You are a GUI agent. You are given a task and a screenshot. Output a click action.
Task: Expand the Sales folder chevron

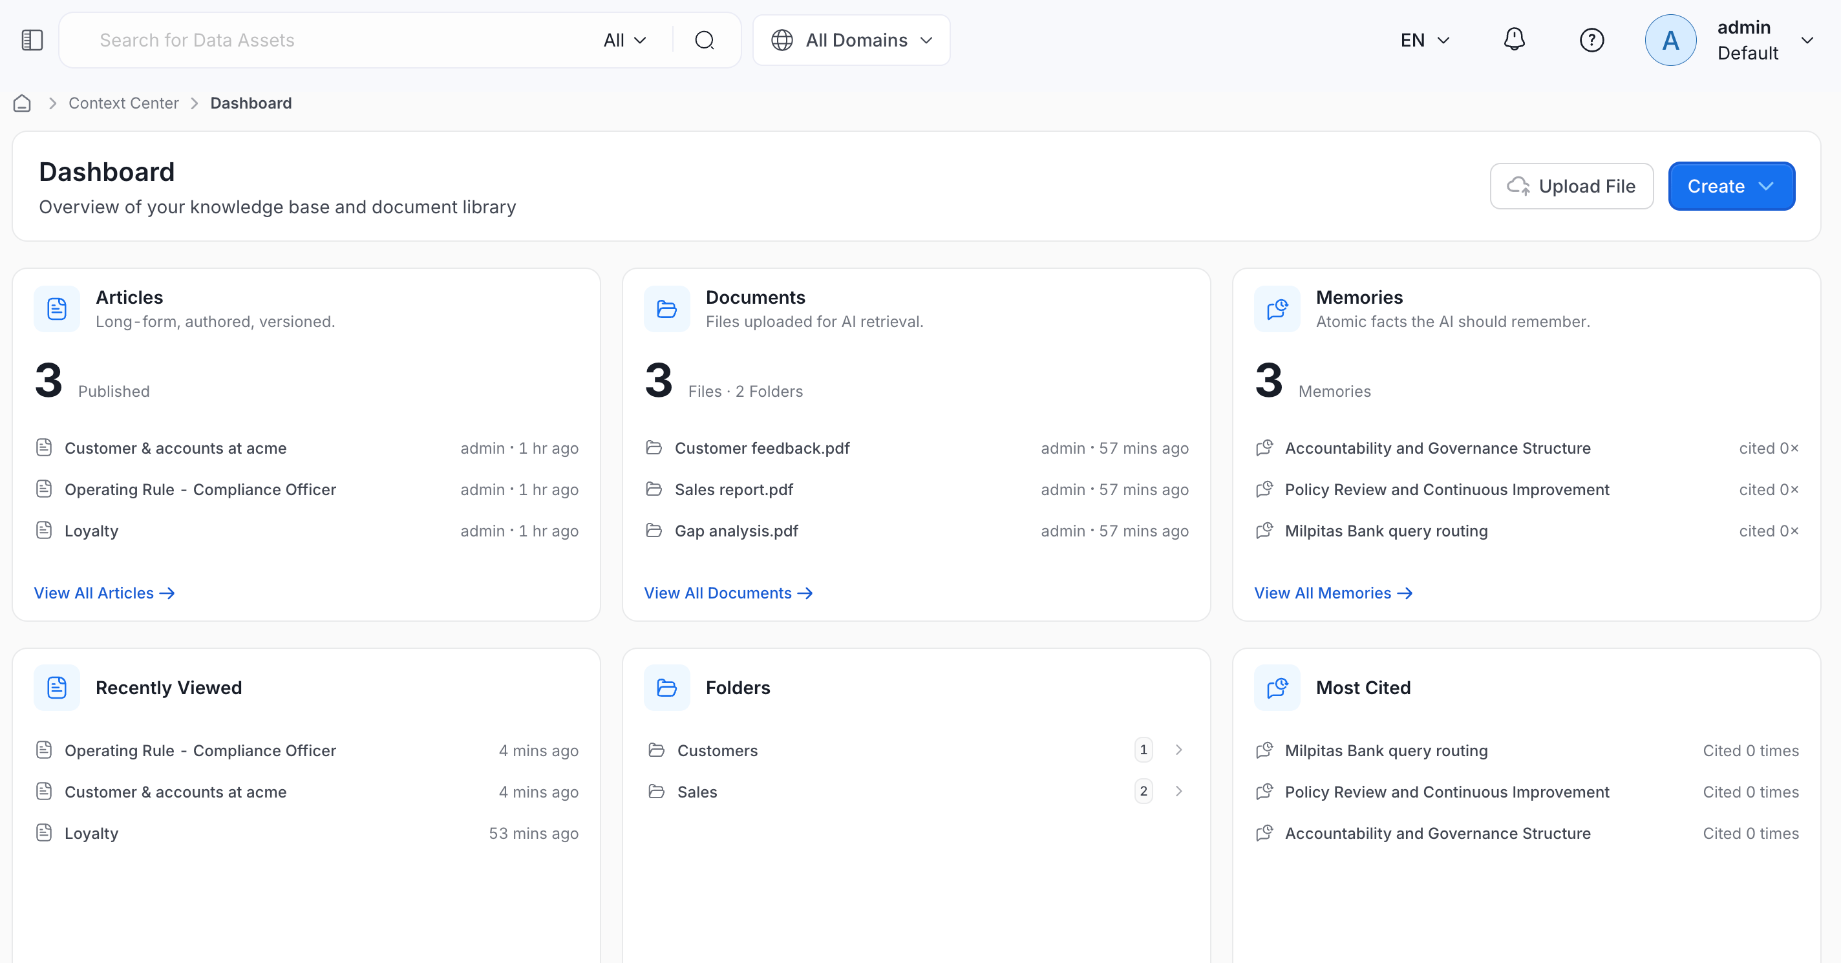tap(1179, 792)
